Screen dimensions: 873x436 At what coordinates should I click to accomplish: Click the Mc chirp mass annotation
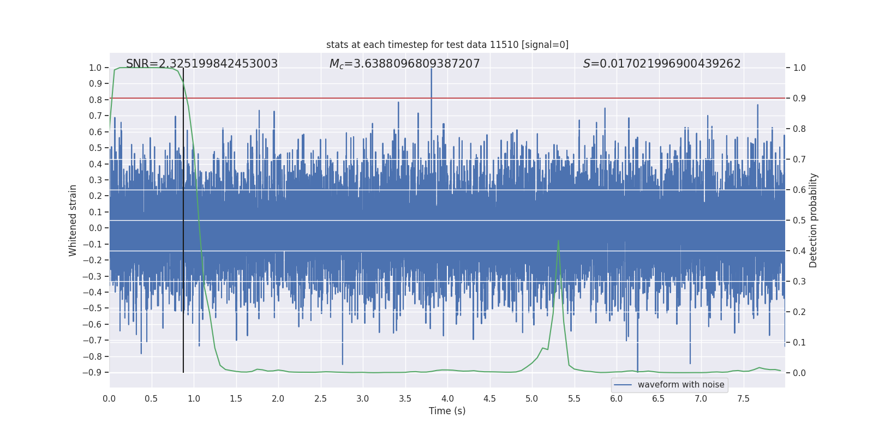click(404, 64)
